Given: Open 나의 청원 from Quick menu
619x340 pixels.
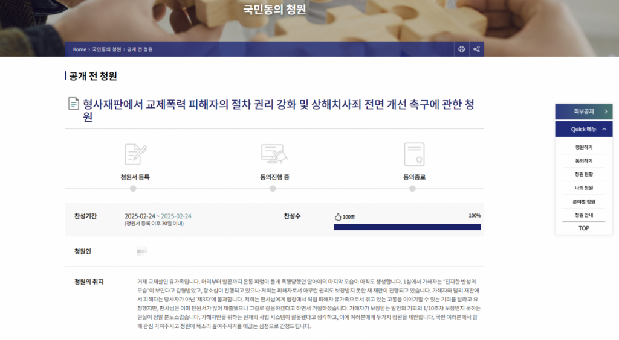Looking at the screenshot, I should tap(583, 188).
